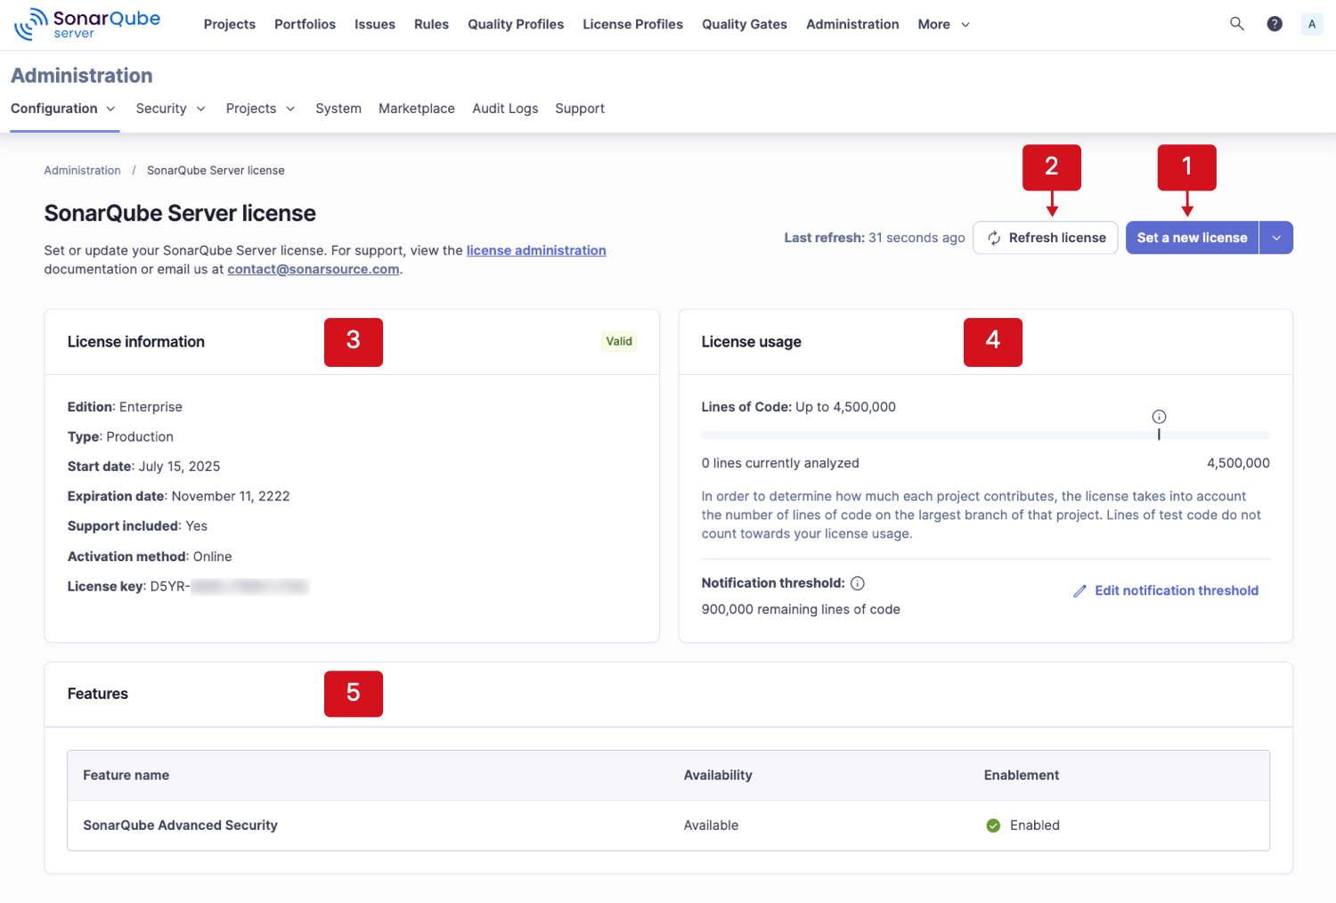Viewport: 1336px width, 903px height.
Task: Click the help question mark icon
Action: click(x=1275, y=24)
